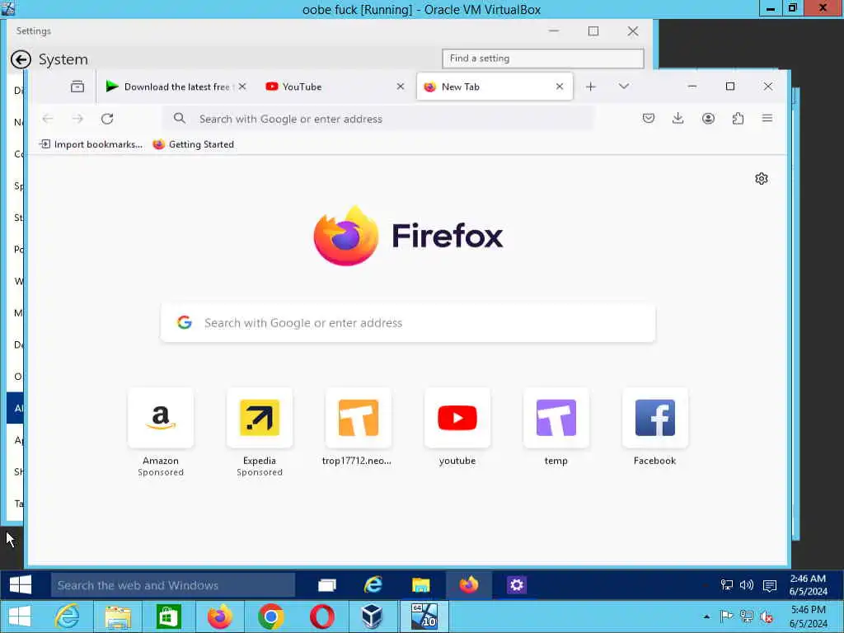This screenshot has width=844, height=633.
Task: Go back with Firefox back arrow
Action: (x=47, y=119)
